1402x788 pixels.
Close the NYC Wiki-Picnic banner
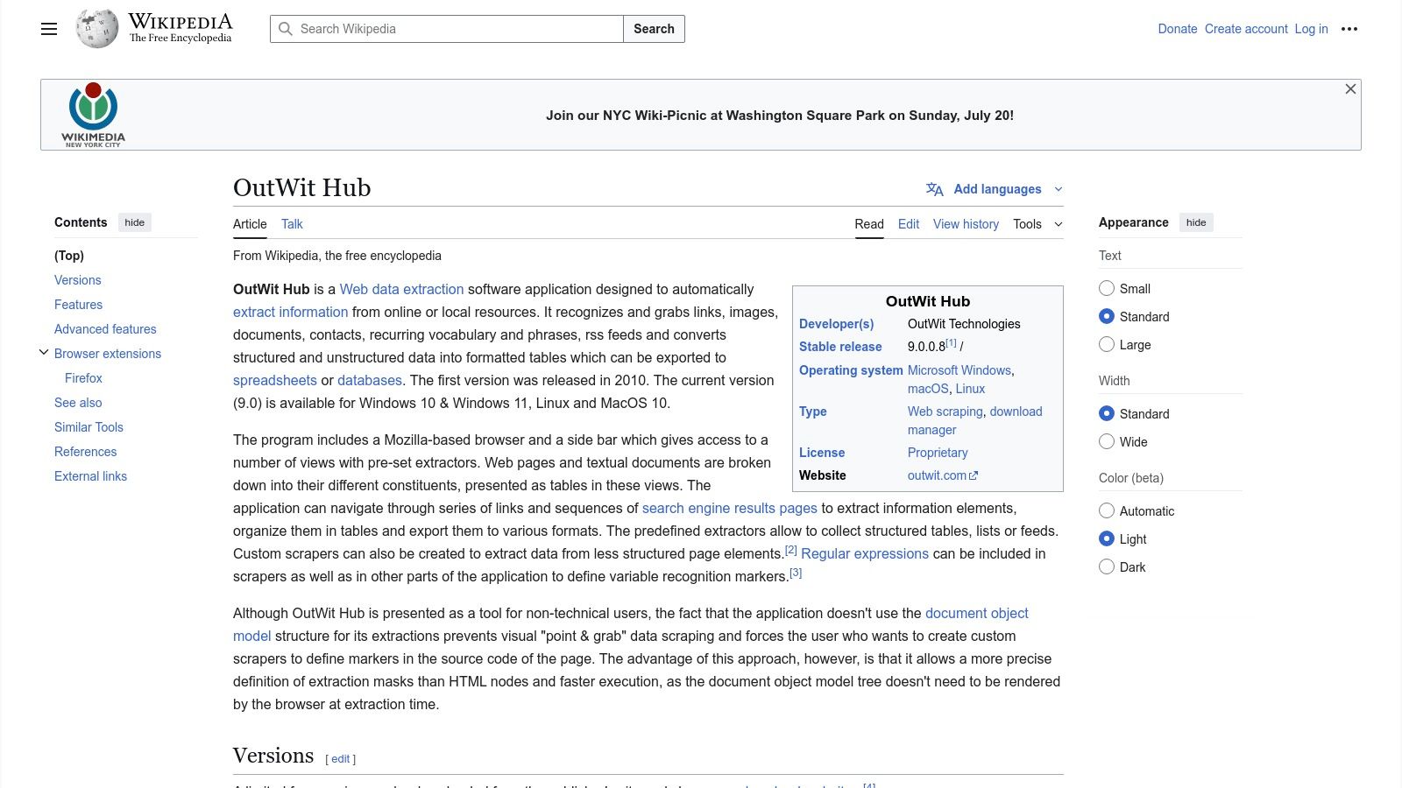tap(1350, 89)
